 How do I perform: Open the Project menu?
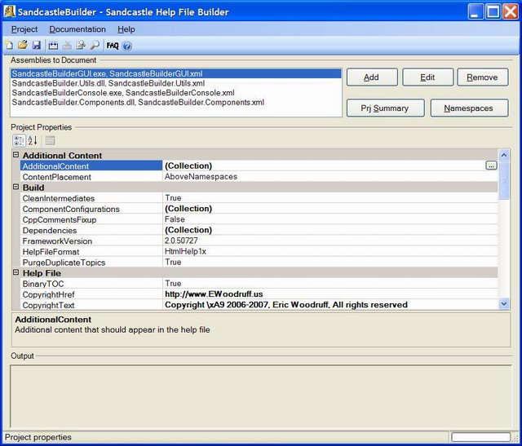[24, 29]
